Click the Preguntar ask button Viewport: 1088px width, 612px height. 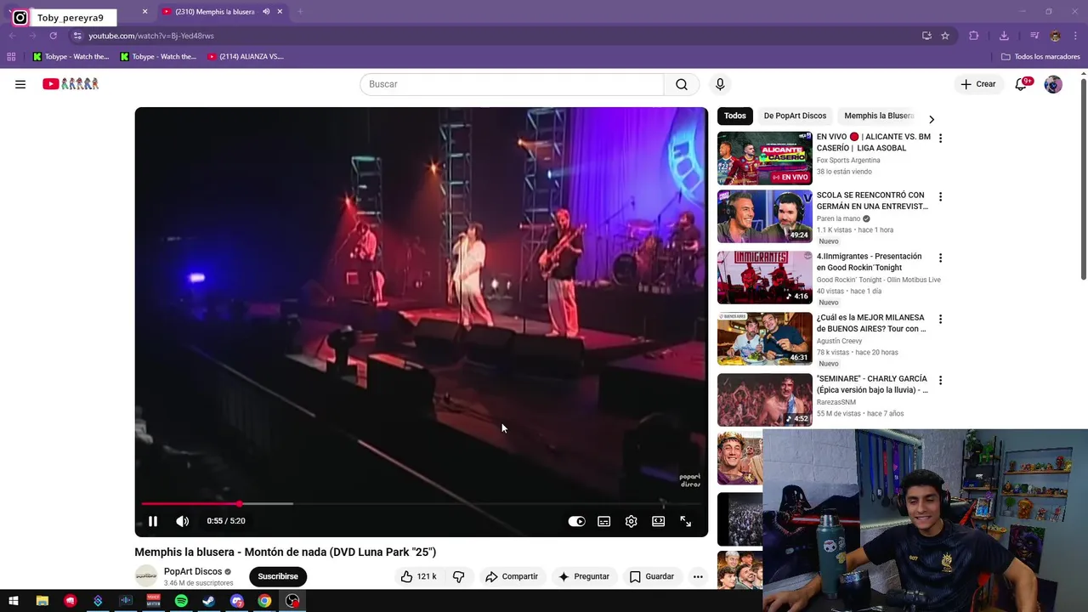pos(584,576)
